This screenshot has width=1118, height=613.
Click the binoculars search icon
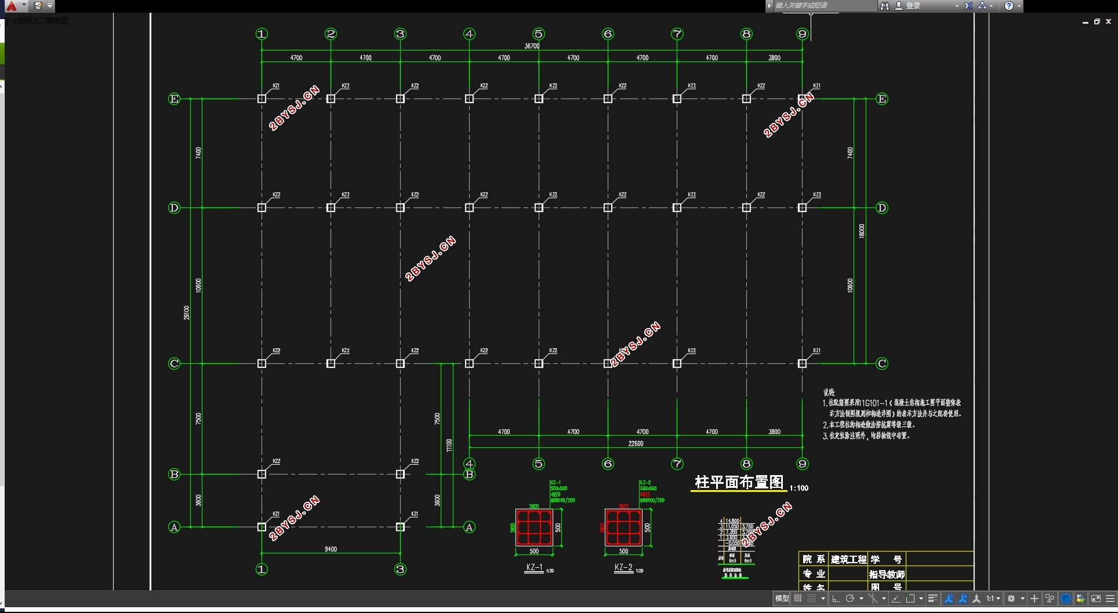pyautogui.click(x=885, y=6)
